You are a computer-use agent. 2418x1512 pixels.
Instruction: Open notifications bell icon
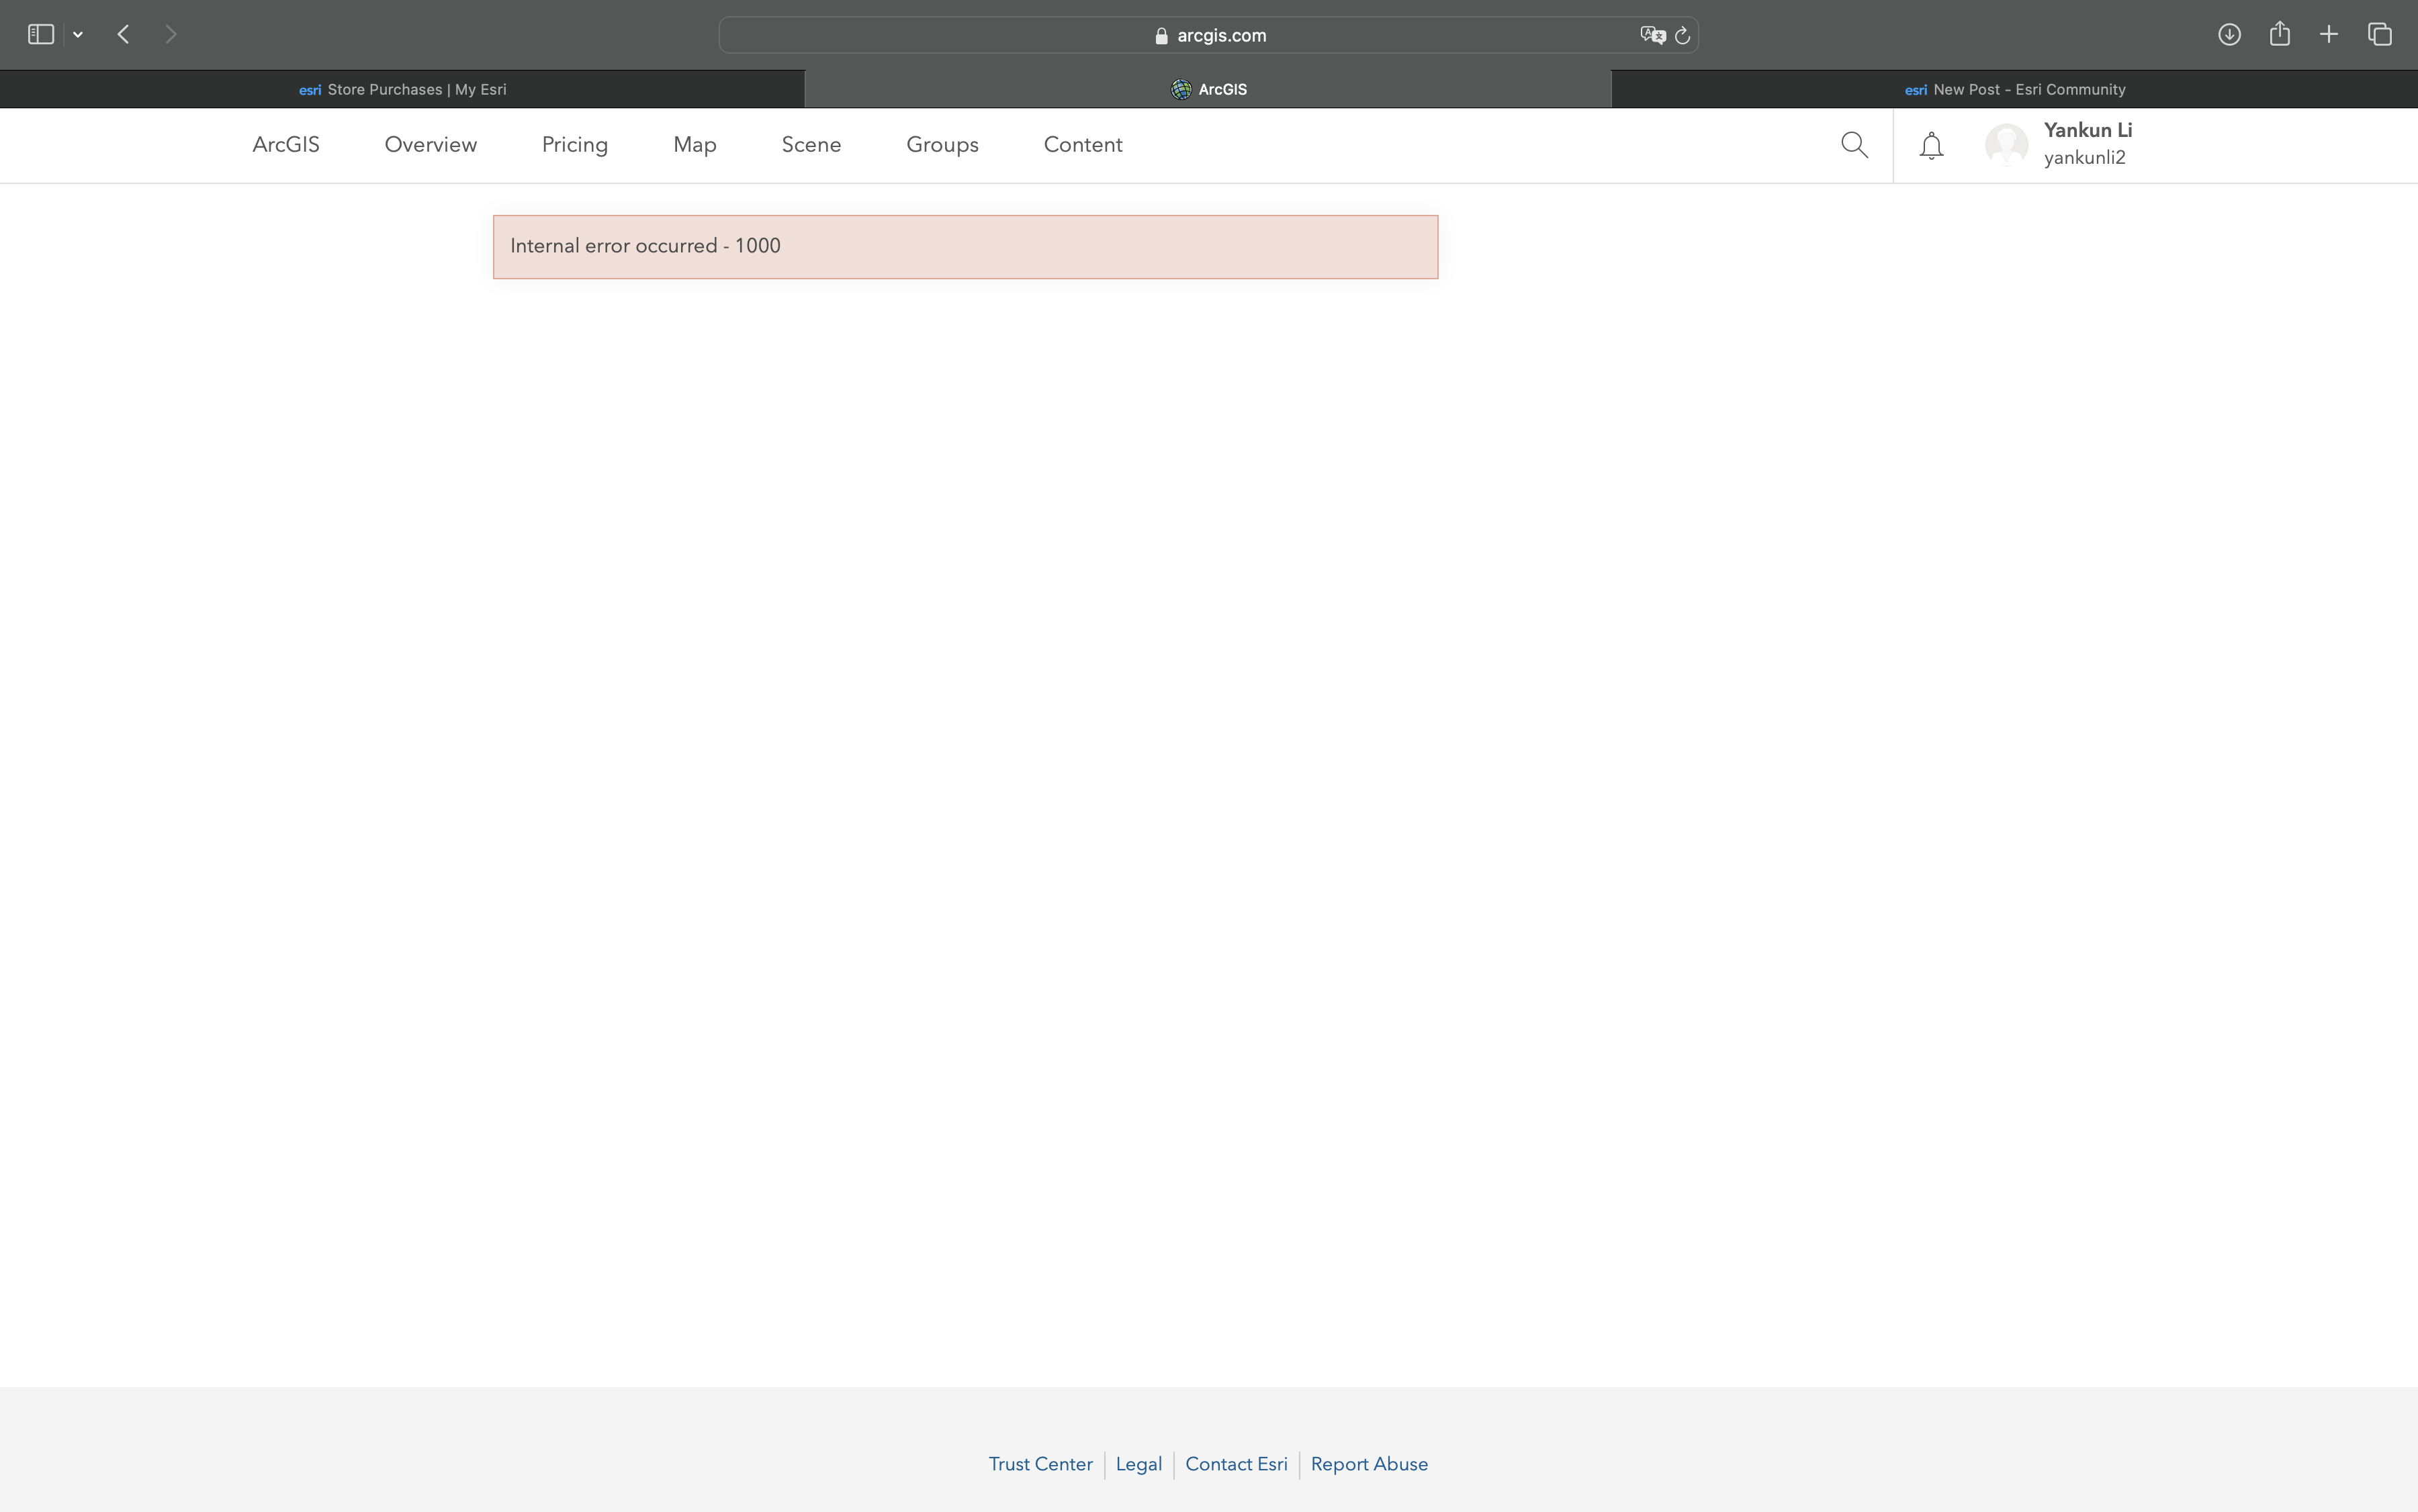click(1931, 145)
